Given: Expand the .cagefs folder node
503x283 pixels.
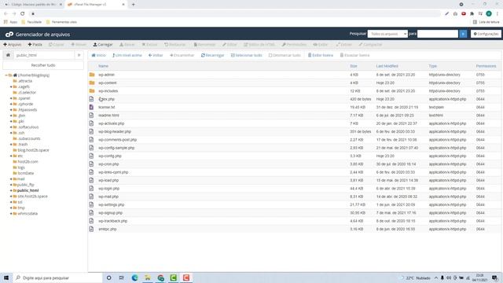Looking at the screenshot, I should 11,86.
